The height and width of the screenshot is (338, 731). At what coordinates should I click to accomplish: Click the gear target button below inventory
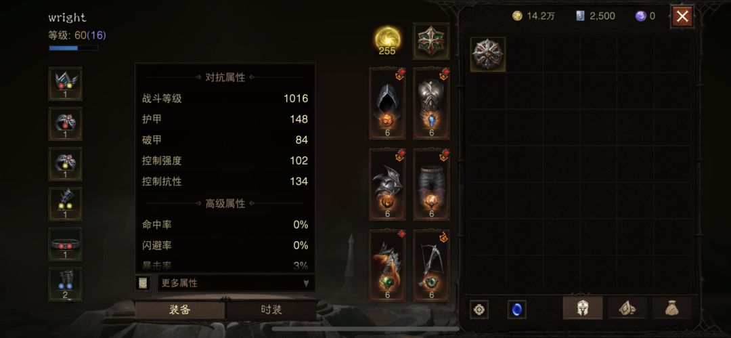(x=479, y=310)
